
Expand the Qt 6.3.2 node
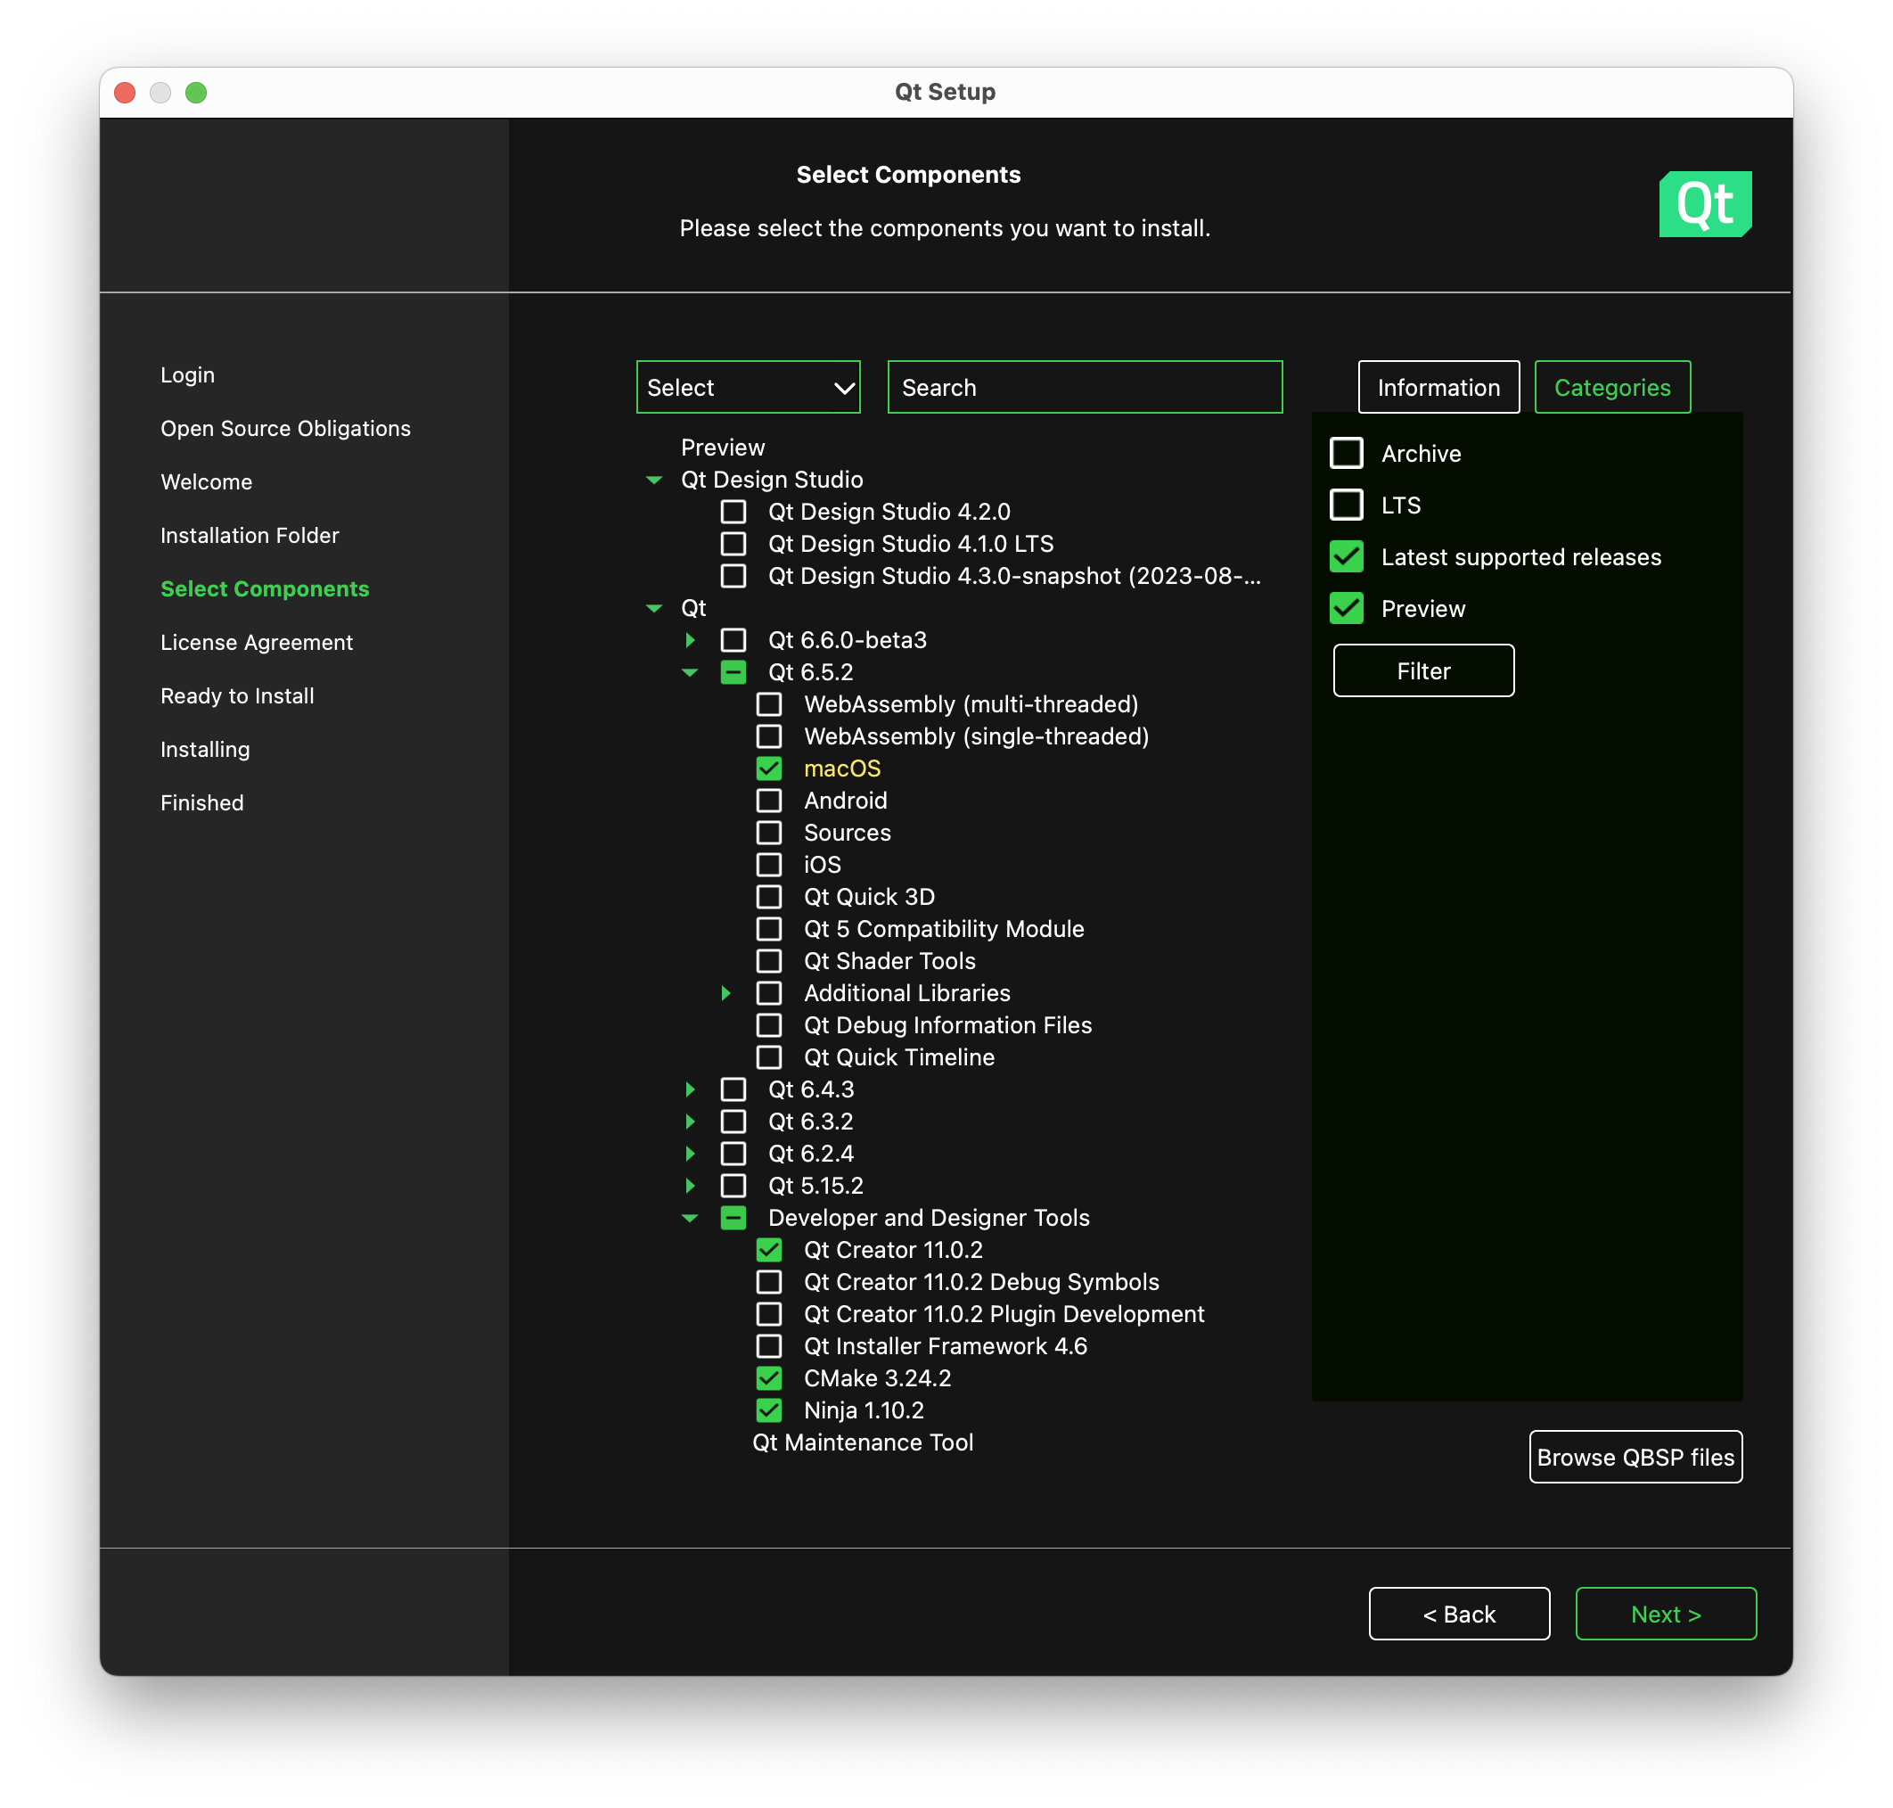point(690,1122)
